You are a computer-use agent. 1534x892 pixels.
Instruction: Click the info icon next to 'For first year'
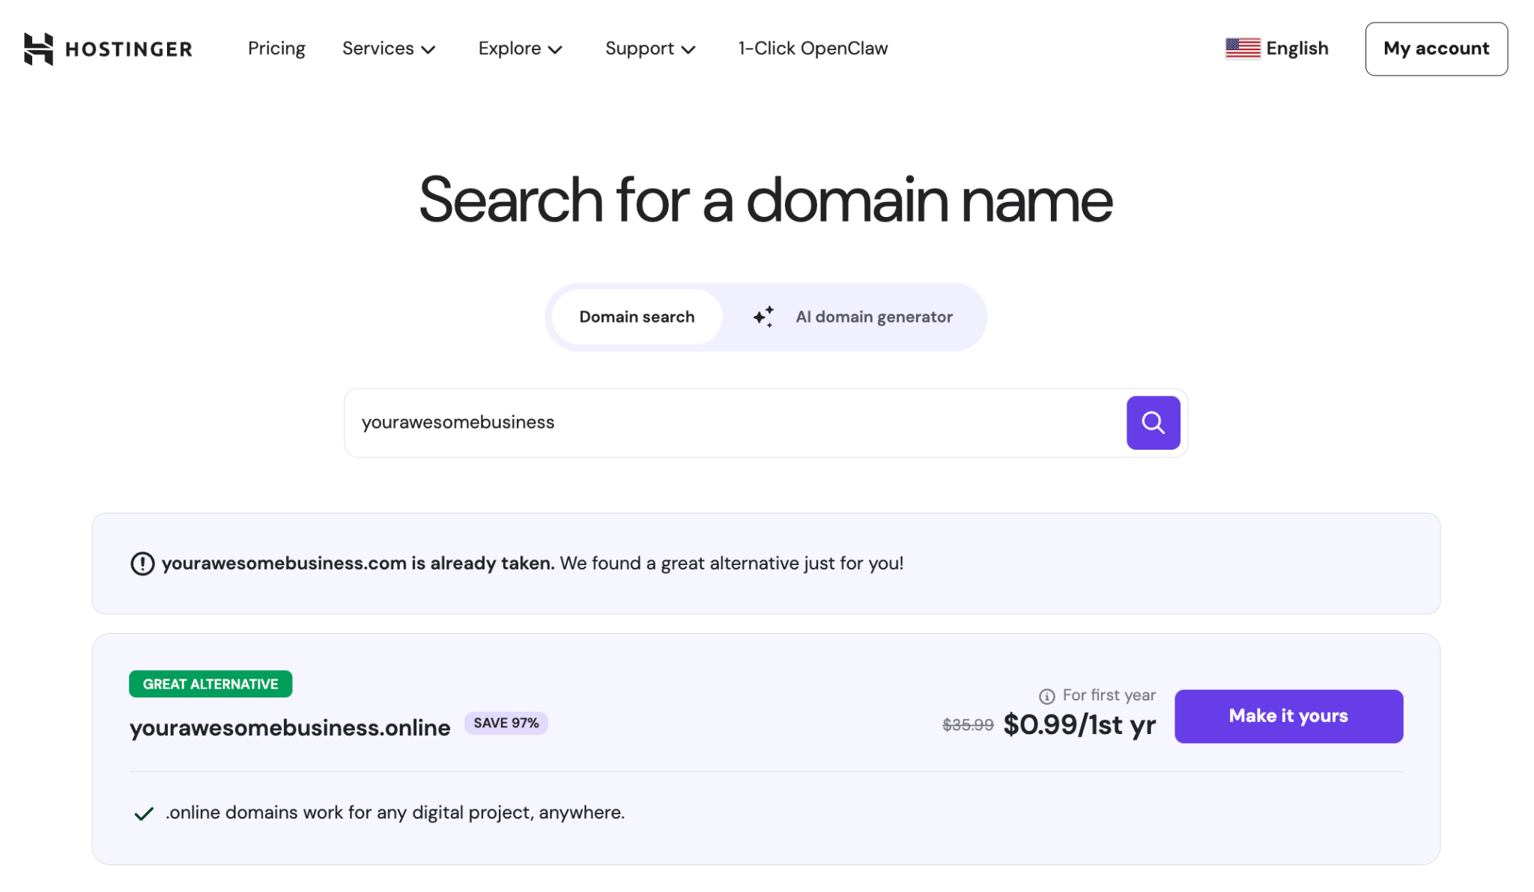[x=1046, y=694]
